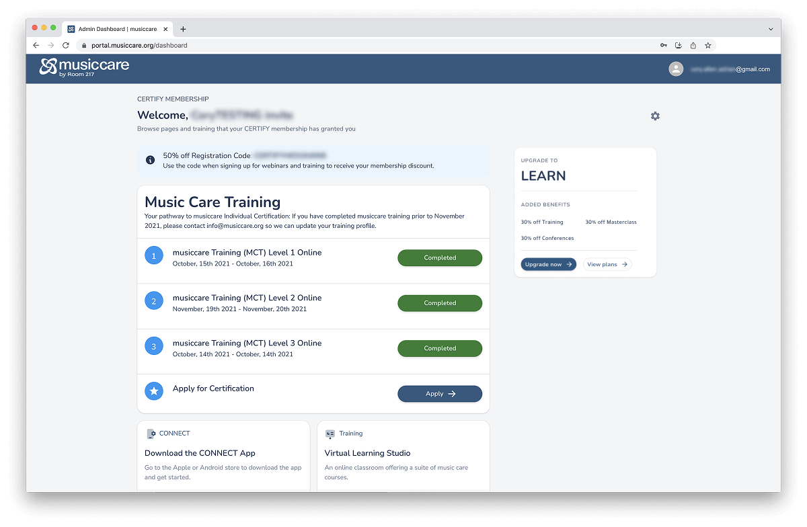
Task: Open a new browser tab
Action: [183, 29]
